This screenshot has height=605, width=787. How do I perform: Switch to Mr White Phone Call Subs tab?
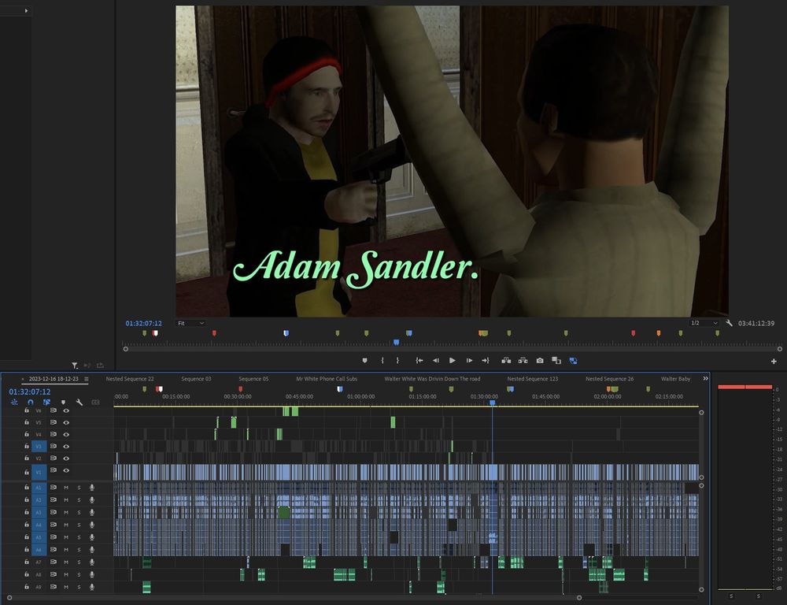point(327,379)
